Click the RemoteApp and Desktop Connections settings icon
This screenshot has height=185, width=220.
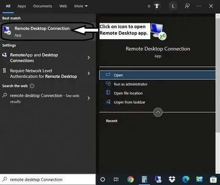(4, 55)
